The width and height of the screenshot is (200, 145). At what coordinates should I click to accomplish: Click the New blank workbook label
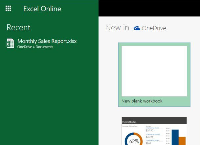coord(142,101)
